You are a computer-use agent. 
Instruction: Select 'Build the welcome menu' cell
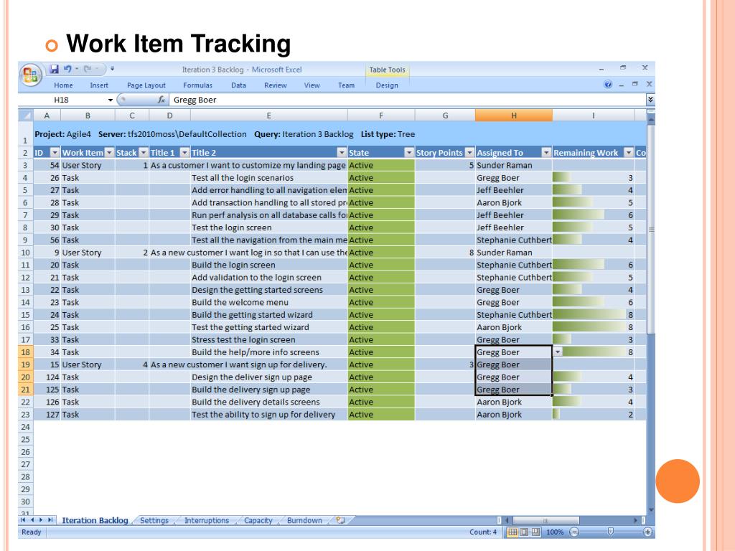(269, 303)
